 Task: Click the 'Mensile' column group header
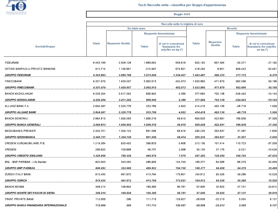click(232, 29)
